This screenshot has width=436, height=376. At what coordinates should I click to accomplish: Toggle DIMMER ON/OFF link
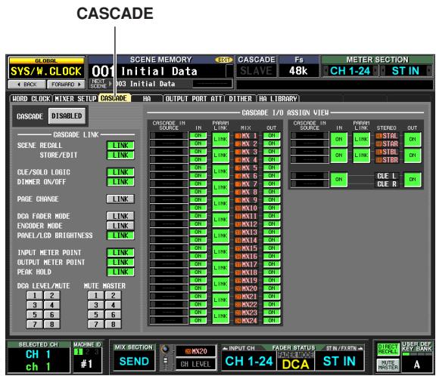[x=120, y=182]
